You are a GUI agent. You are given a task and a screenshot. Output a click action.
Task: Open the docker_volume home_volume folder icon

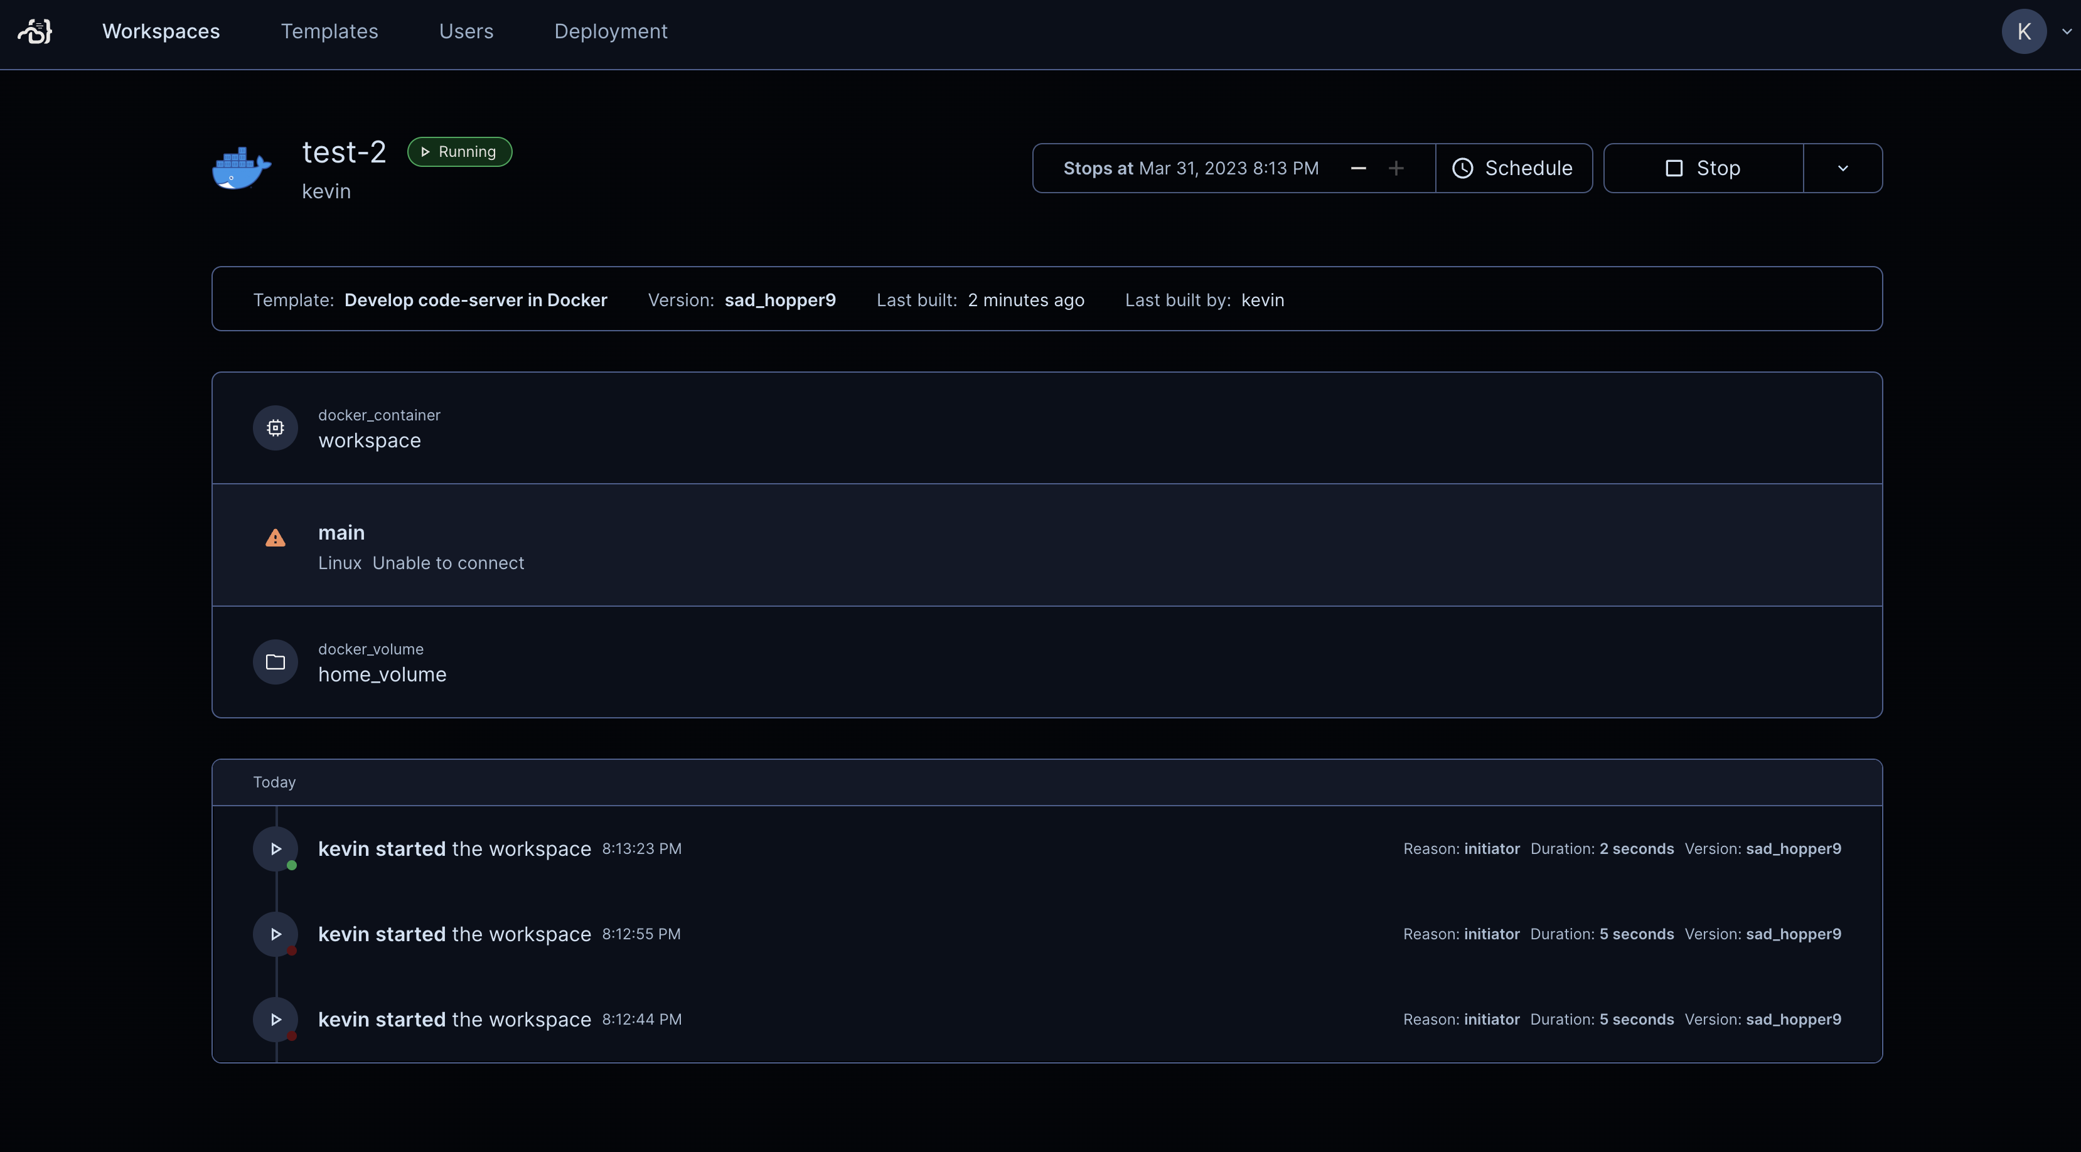tap(275, 661)
